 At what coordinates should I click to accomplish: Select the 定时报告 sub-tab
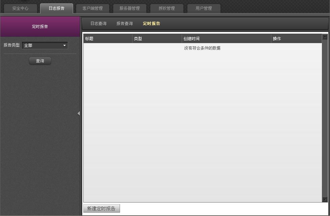click(151, 24)
